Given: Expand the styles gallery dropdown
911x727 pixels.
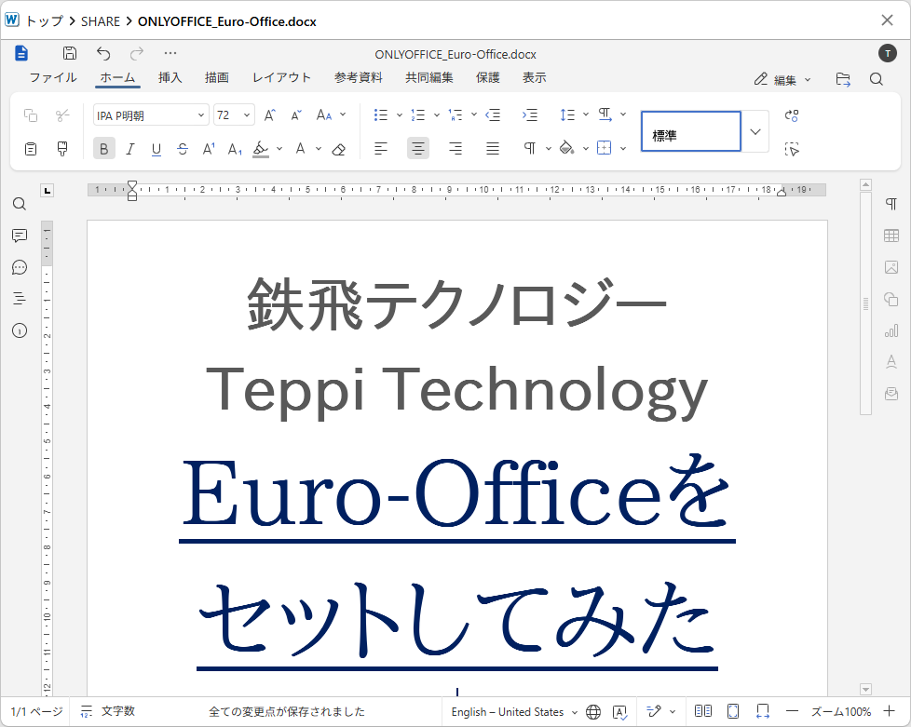Looking at the screenshot, I should tap(755, 132).
